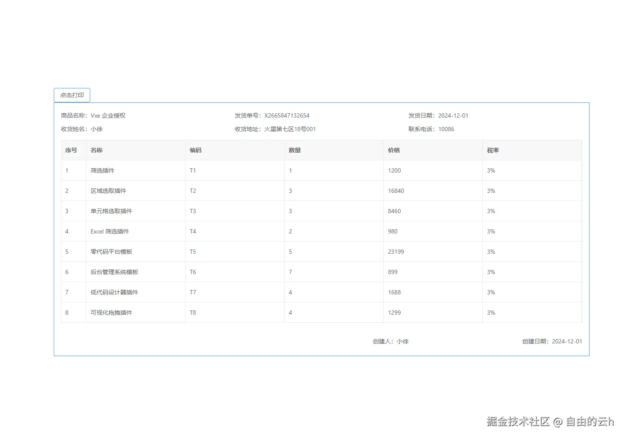Select the 数量 column header
This screenshot has width=626, height=439.
(x=295, y=150)
